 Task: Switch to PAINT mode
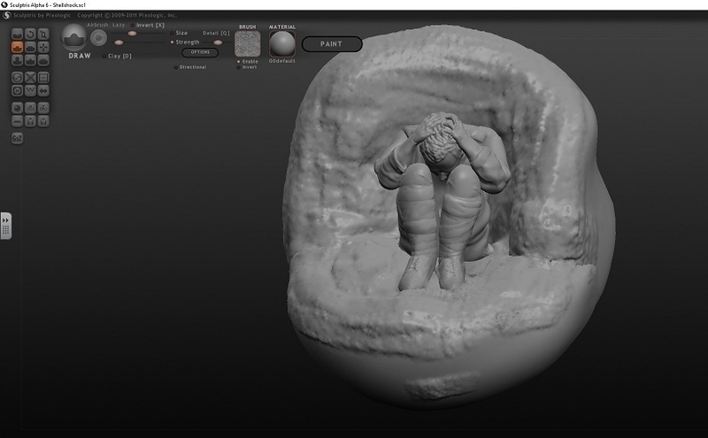[x=332, y=44]
